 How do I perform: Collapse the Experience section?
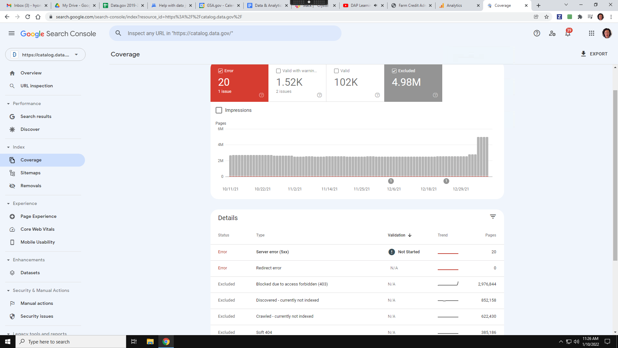(x=8, y=204)
